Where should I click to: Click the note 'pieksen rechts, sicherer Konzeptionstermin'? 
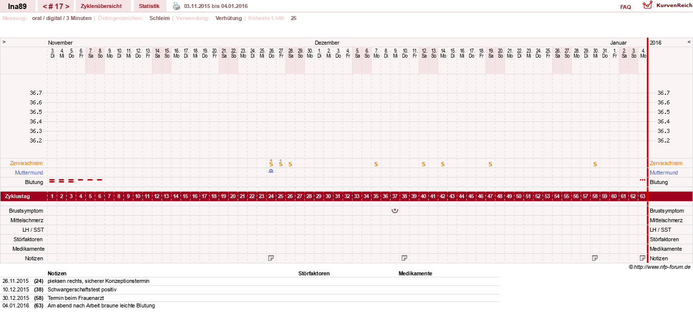pos(98,281)
